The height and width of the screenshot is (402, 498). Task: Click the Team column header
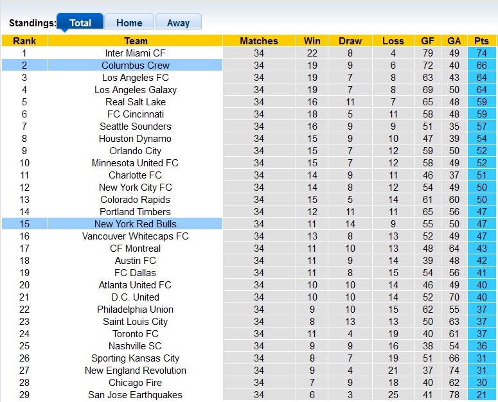click(x=136, y=41)
